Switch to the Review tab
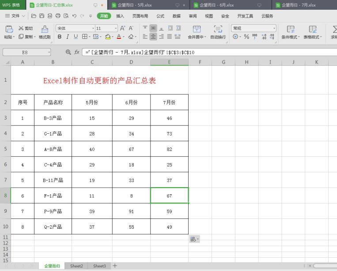 pos(193,16)
